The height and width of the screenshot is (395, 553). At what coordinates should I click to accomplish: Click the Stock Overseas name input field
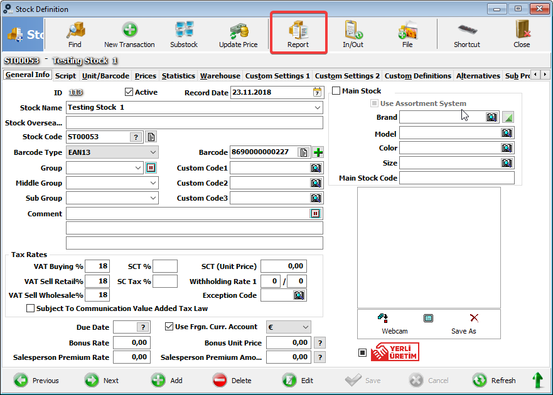[195, 123]
